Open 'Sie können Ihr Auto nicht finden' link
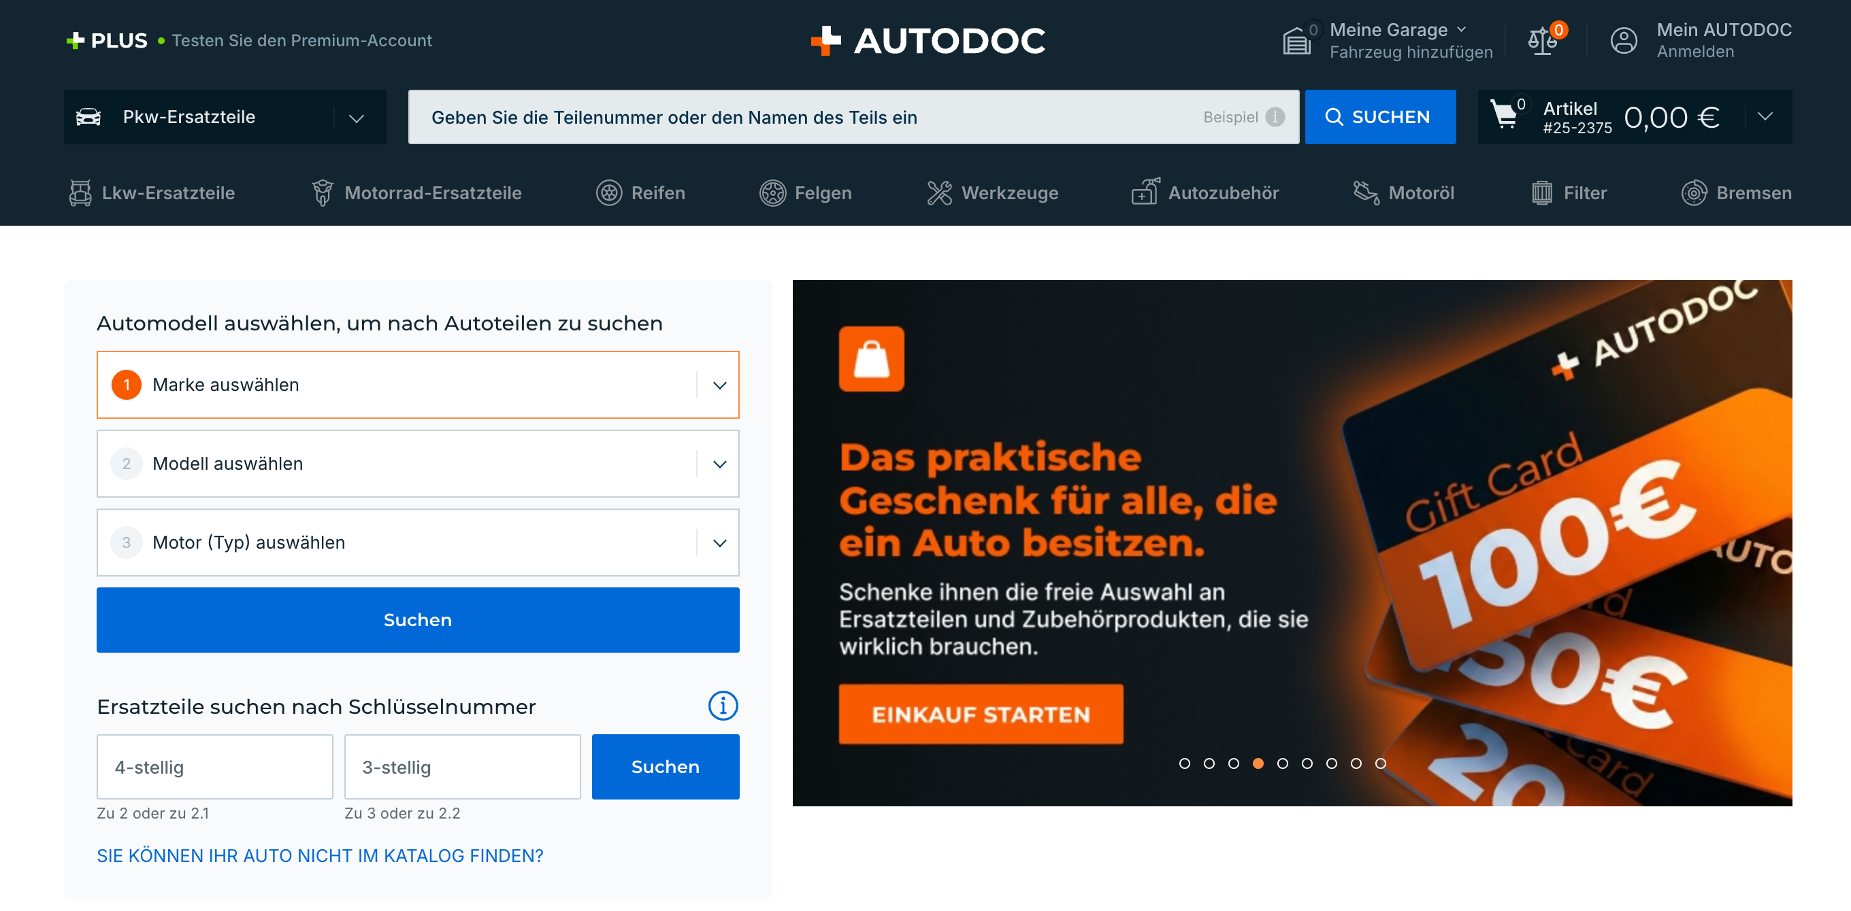 (320, 856)
